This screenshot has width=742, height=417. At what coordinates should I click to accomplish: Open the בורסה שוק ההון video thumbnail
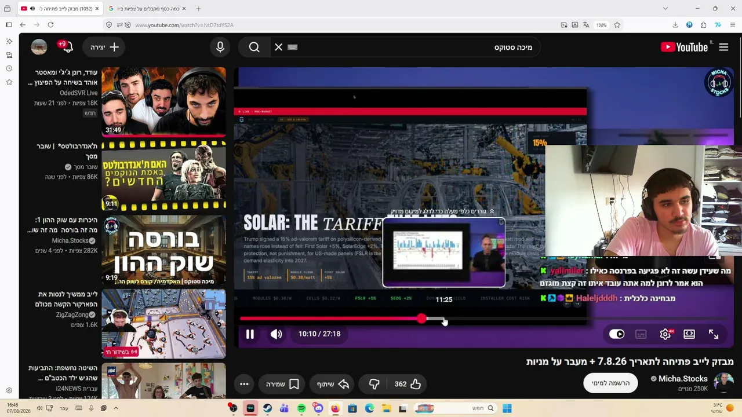coord(164,250)
